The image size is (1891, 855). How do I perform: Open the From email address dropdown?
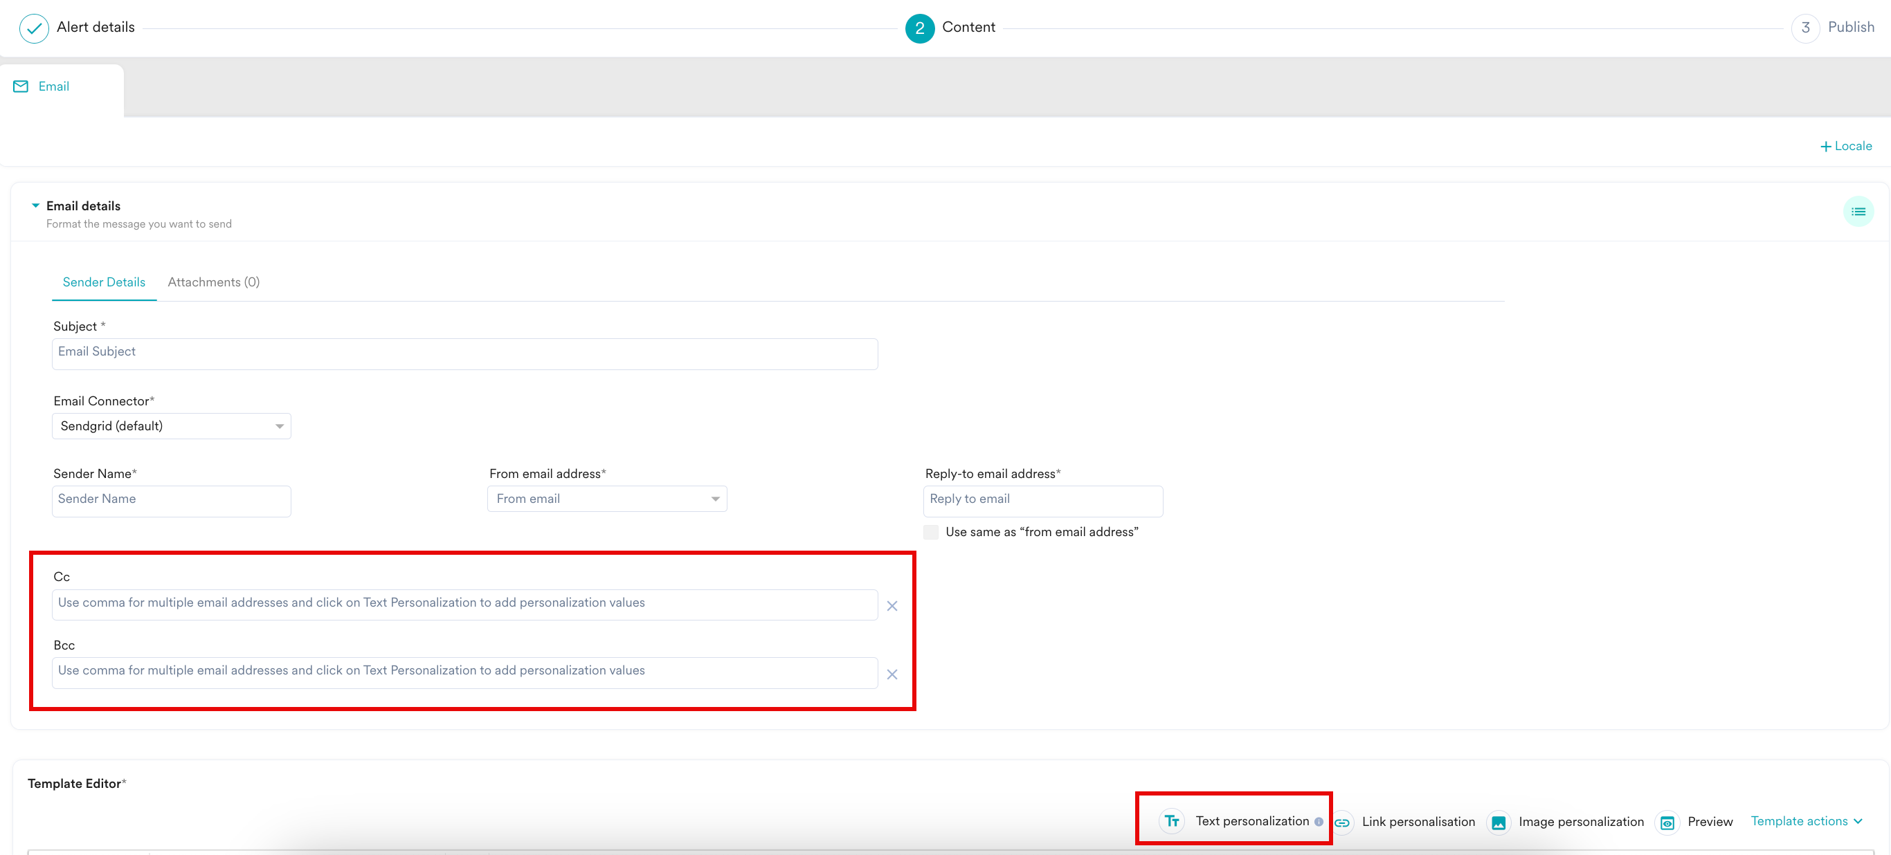(x=606, y=498)
